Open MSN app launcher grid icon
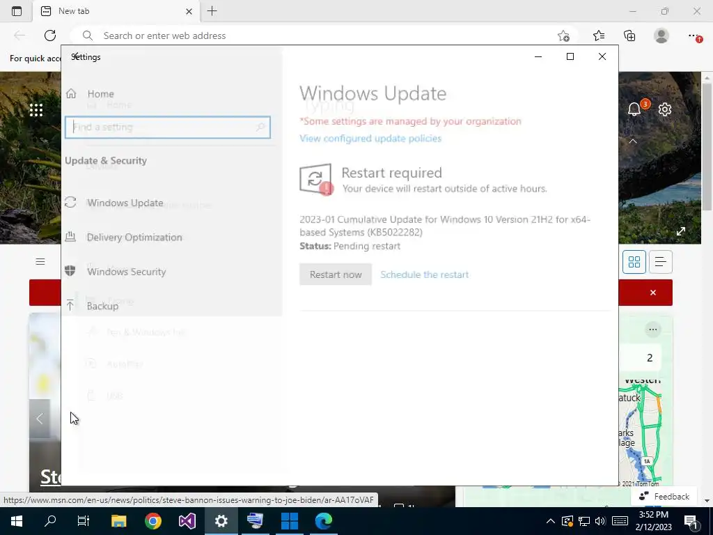The height and width of the screenshot is (535, 713). [36, 109]
